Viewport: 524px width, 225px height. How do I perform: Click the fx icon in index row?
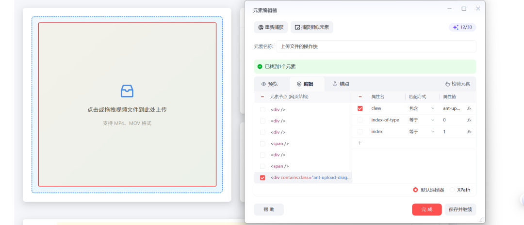point(469,132)
